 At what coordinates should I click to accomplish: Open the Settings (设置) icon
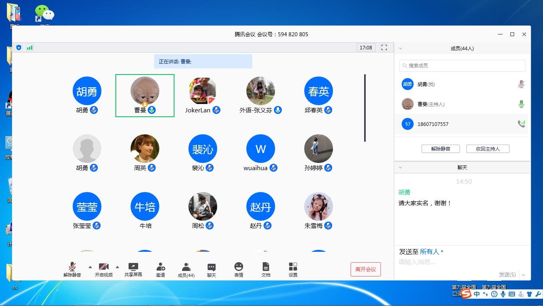pos(293,267)
